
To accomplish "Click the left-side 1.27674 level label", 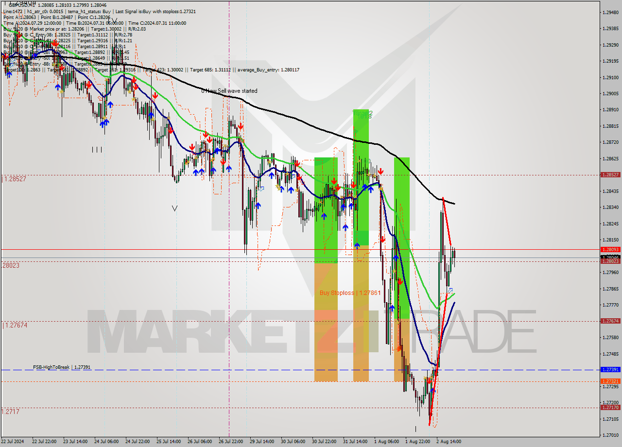I will pos(14,325).
